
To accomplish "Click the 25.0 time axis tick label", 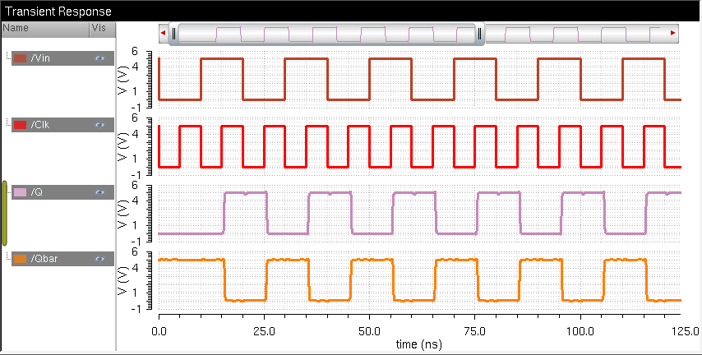I will [x=264, y=332].
